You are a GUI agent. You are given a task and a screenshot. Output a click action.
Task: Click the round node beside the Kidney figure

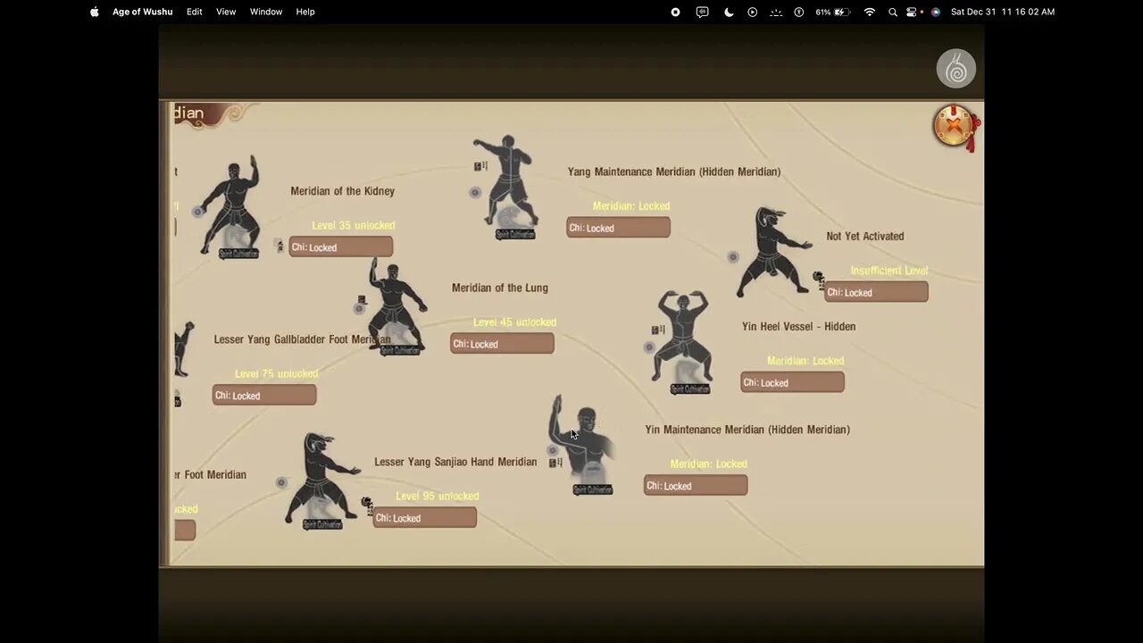click(x=198, y=212)
